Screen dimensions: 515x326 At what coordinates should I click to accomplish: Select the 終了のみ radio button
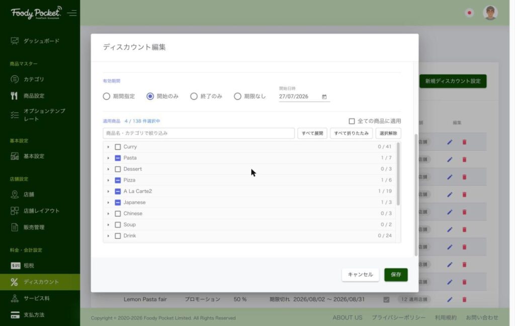point(194,96)
